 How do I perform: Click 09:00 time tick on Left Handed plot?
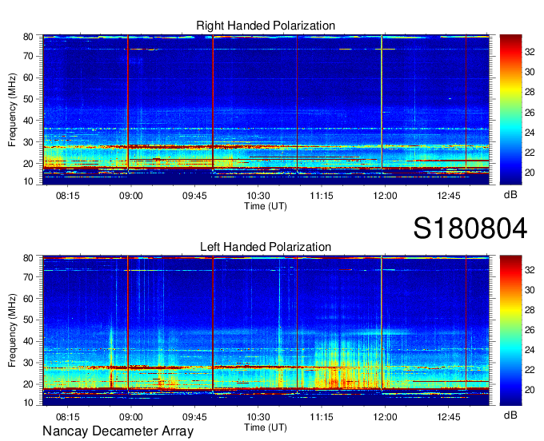click(x=130, y=417)
